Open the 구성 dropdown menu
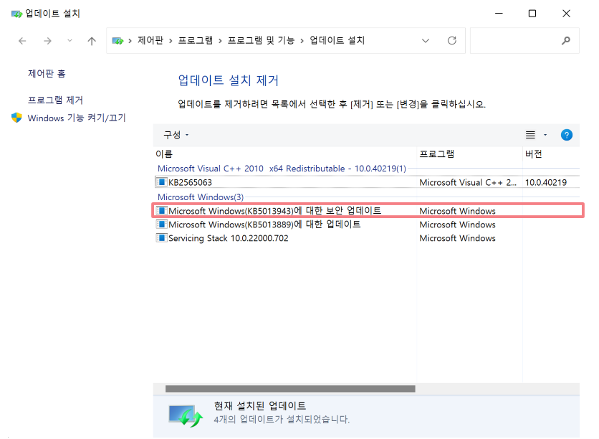This screenshot has height=439, width=599. tap(176, 135)
